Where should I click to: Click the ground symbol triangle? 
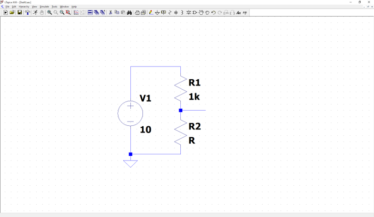pos(130,164)
